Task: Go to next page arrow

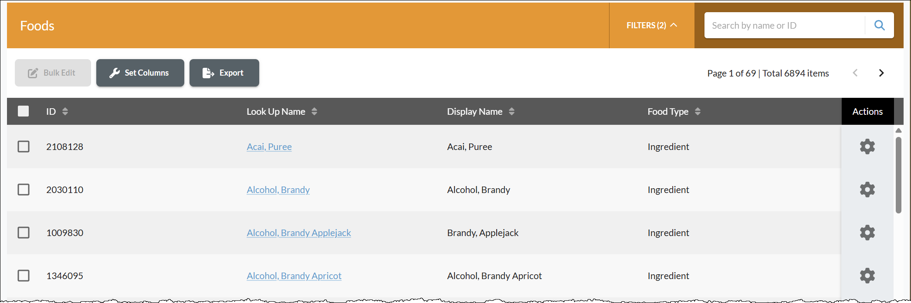Action: click(x=881, y=73)
